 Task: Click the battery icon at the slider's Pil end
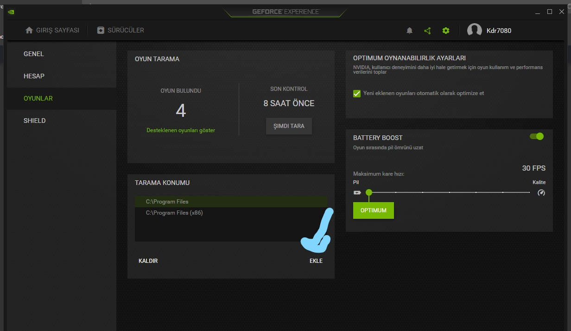[357, 192]
